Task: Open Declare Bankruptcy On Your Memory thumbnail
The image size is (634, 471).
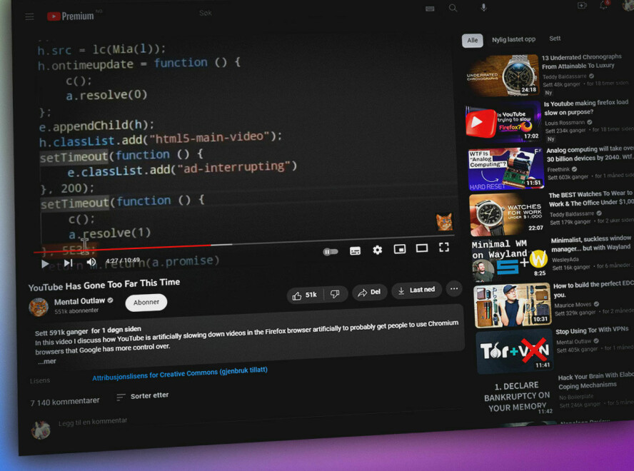Action: 518,397
